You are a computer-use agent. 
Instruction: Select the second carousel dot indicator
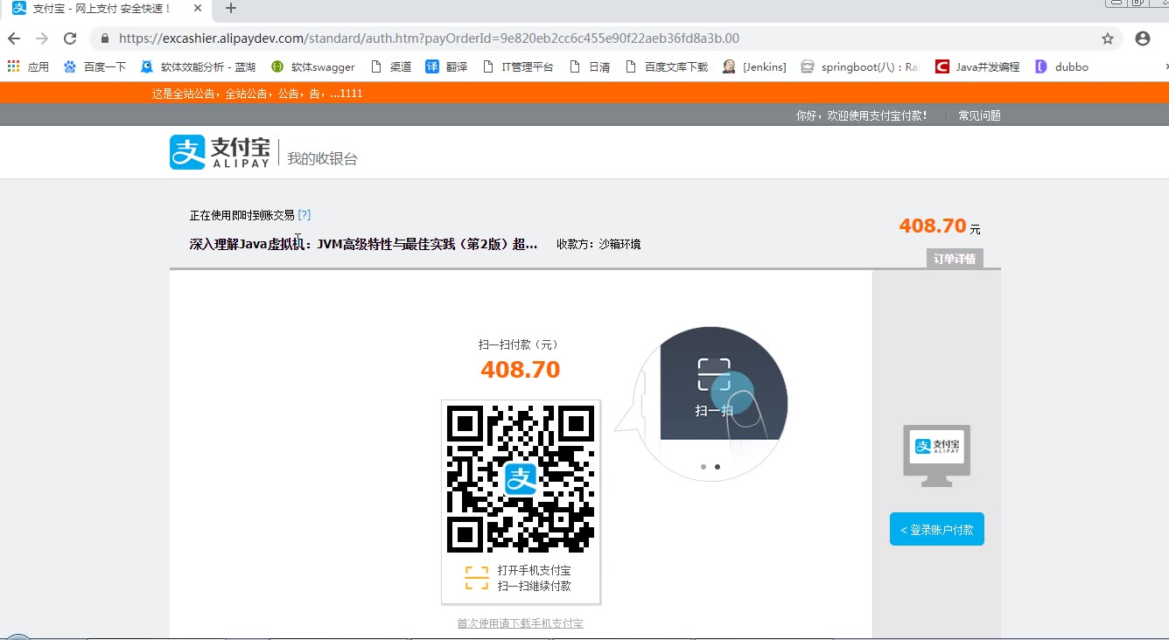click(717, 467)
